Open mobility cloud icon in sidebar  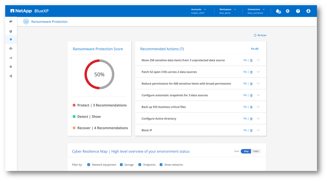[11, 49]
